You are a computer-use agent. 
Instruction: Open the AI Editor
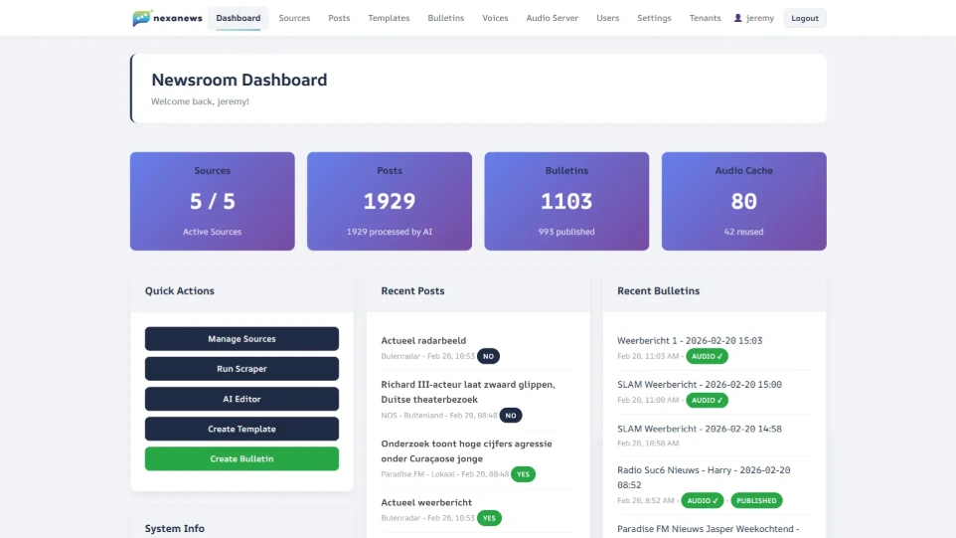coord(241,399)
